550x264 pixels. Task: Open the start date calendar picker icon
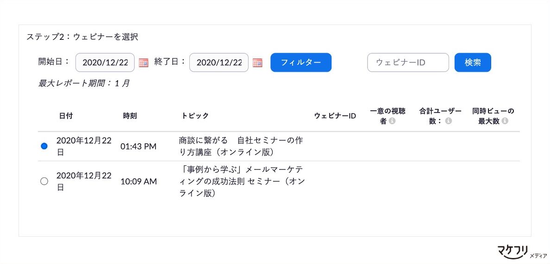click(144, 63)
